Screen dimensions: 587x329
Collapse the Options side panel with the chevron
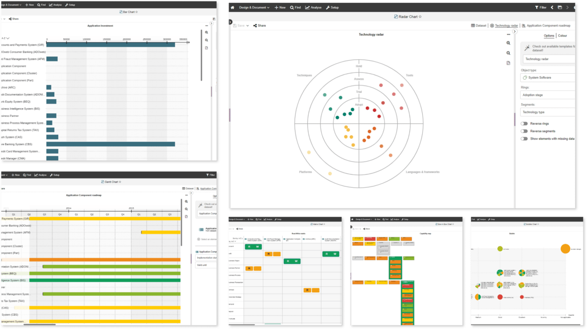pos(515,31)
